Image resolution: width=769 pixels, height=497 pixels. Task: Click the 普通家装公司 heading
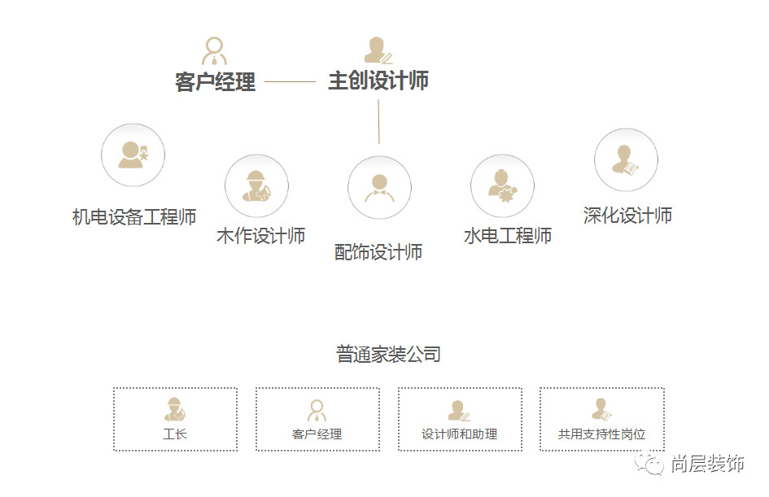point(388,355)
